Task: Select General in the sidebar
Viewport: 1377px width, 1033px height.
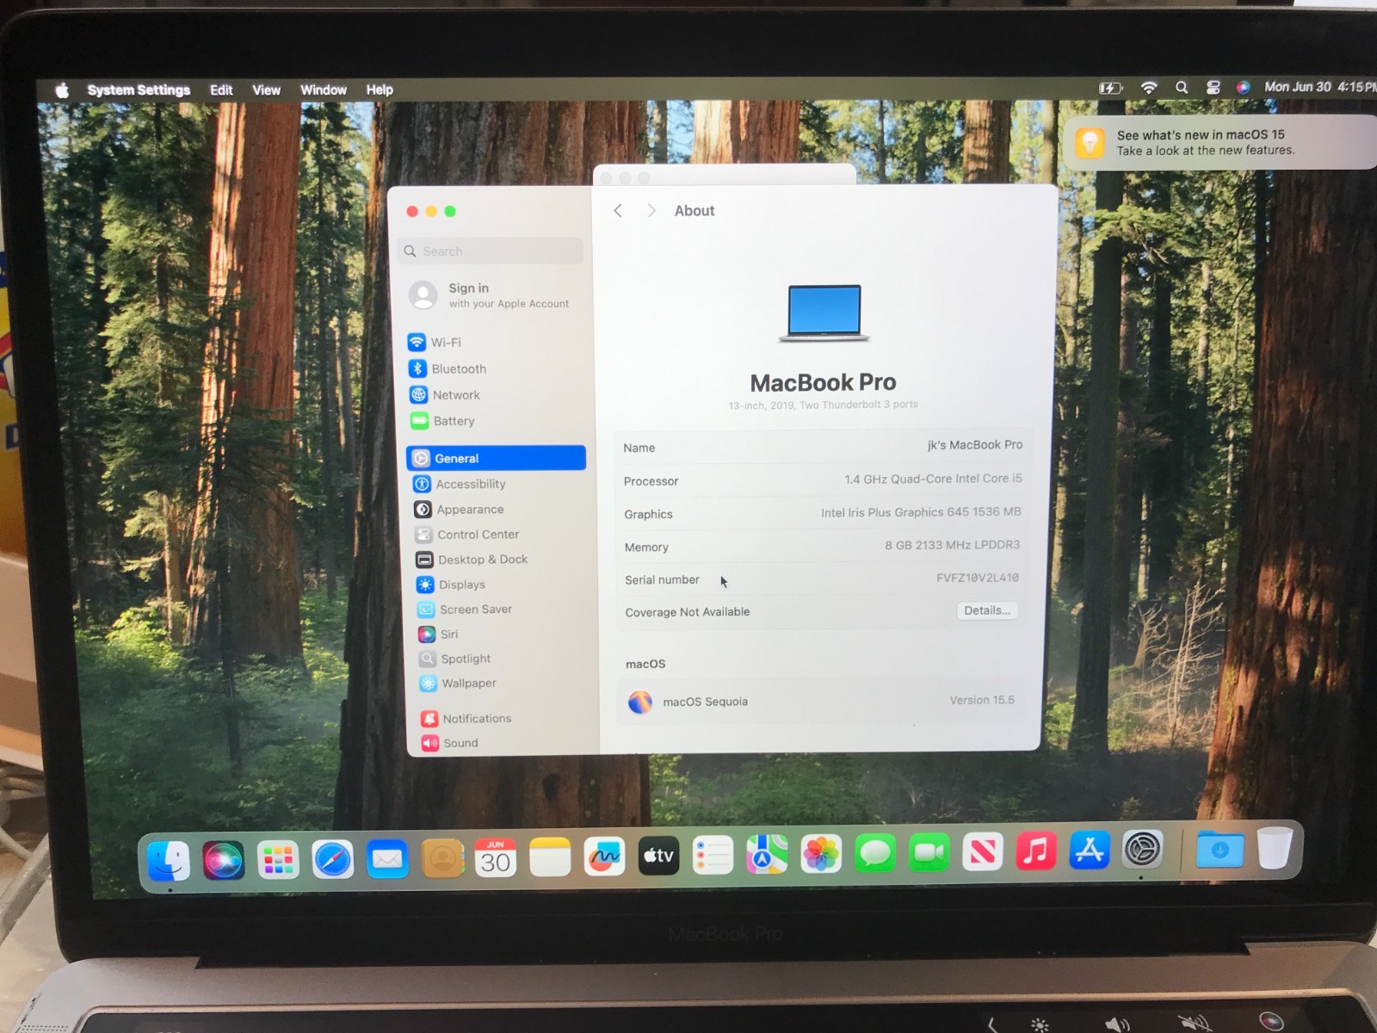Action: 496,458
